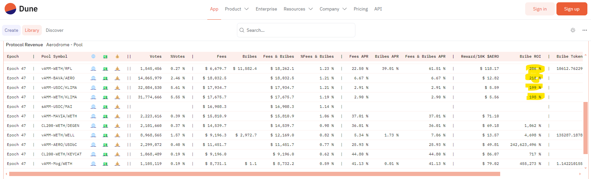Click the left scroll arrow of the table
This screenshot has height=179, width=591.
tap(6, 174)
